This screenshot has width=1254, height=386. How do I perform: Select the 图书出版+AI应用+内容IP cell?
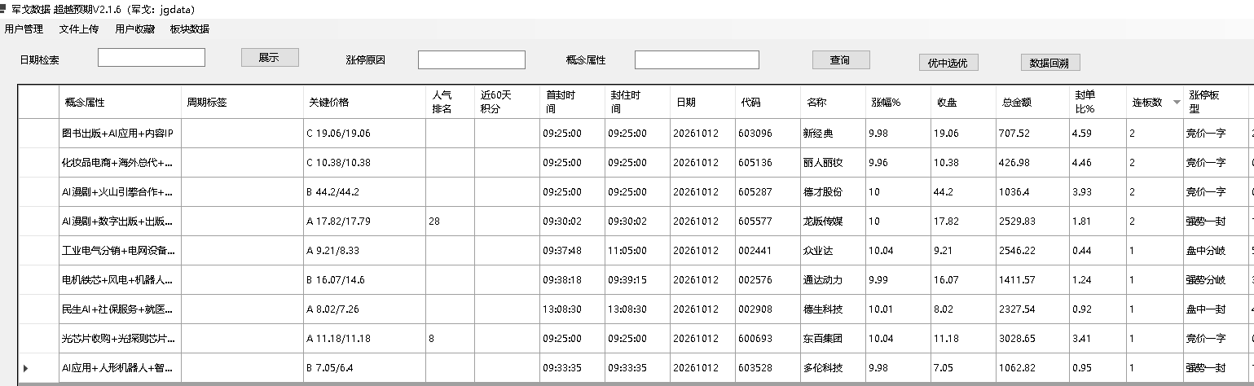120,134
